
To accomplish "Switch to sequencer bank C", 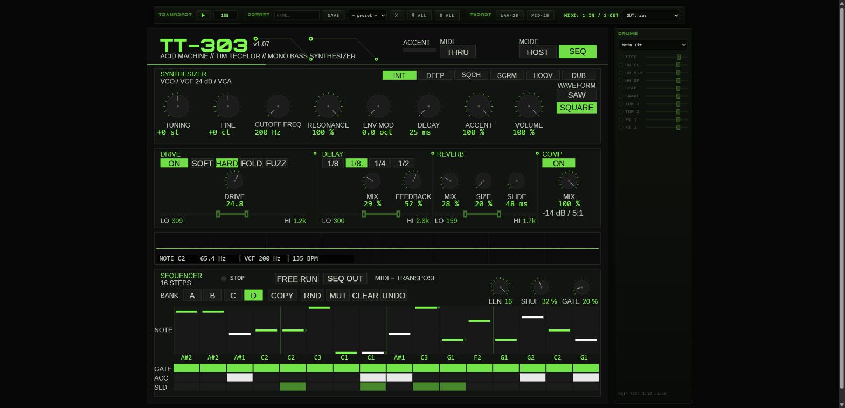I will tap(233, 296).
